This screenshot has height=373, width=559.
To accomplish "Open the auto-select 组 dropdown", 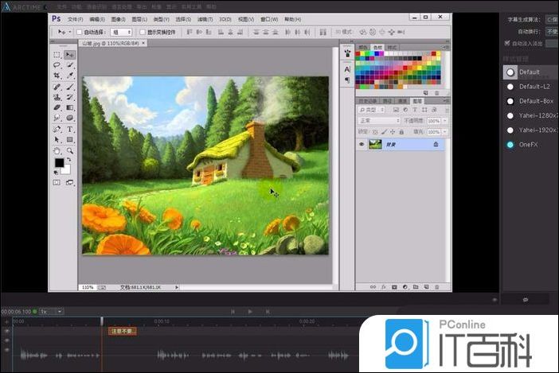I will [x=121, y=32].
